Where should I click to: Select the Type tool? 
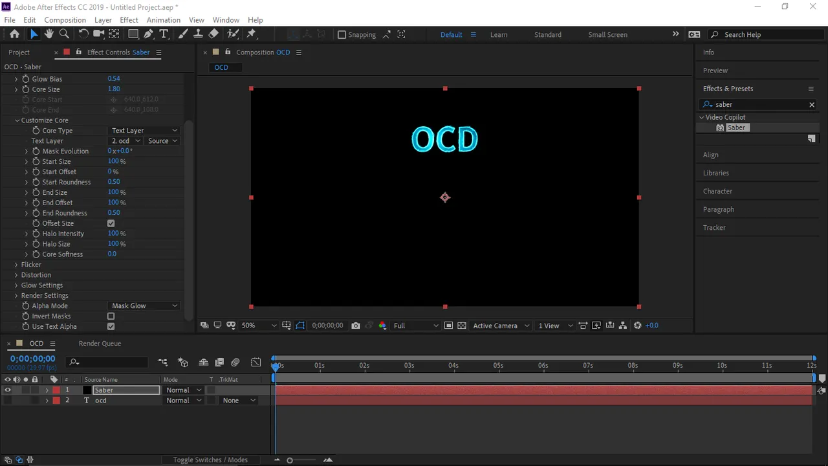tap(164, 34)
